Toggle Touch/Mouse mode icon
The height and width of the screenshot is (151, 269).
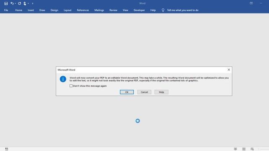25,3
